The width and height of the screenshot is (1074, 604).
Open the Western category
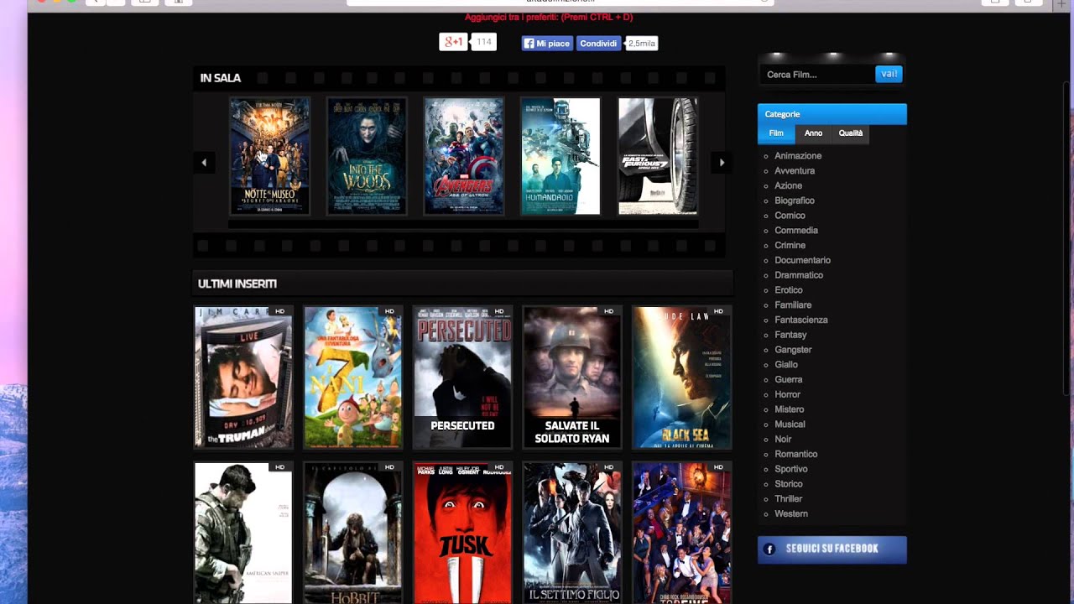point(791,514)
